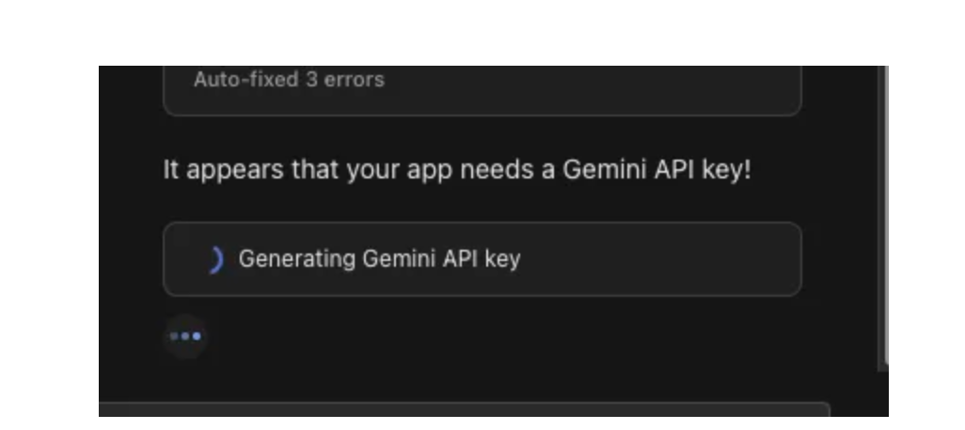Click the blue loading spinner icon
The image size is (965, 430).
[x=215, y=260]
